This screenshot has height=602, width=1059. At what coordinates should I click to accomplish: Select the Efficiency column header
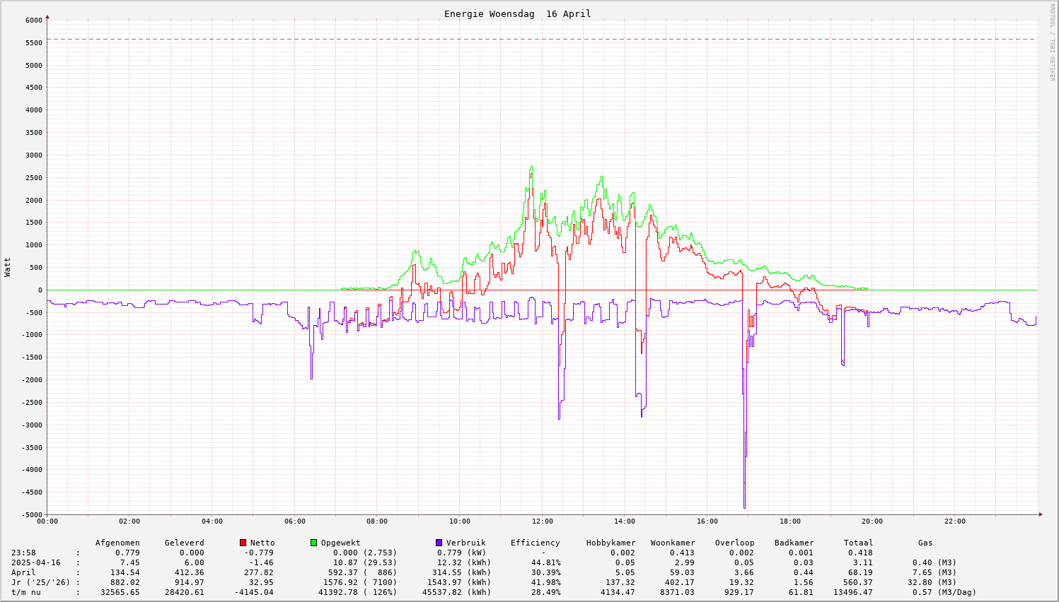click(535, 543)
